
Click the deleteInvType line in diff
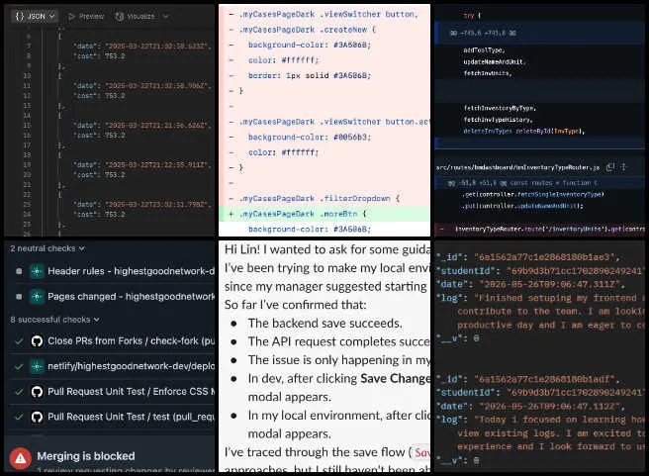point(523,132)
